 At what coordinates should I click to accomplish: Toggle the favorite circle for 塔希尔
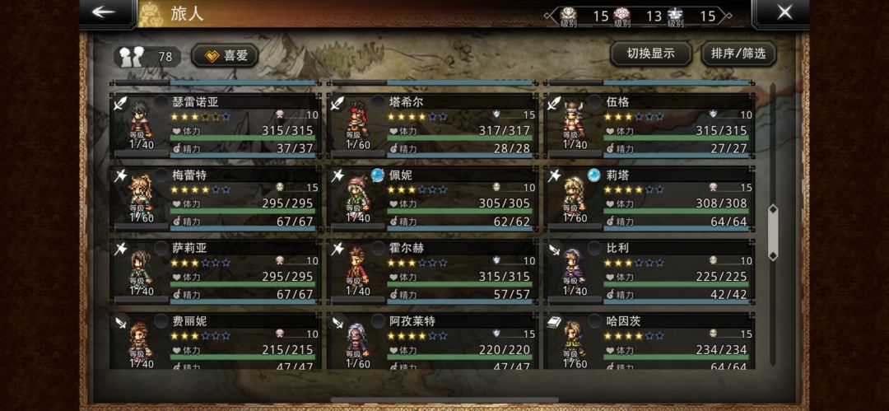pos(378,102)
